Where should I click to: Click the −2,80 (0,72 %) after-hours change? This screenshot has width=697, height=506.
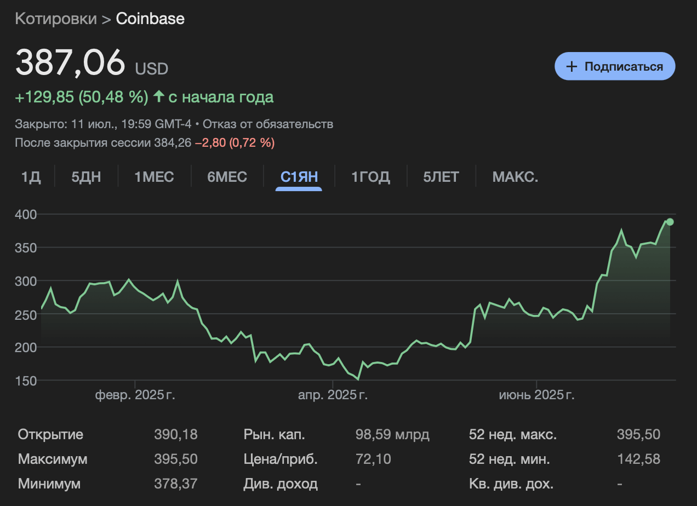(235, 143)
